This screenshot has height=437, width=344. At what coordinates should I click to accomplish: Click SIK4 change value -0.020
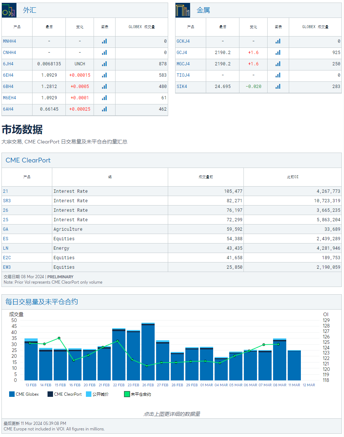[253, 87]
